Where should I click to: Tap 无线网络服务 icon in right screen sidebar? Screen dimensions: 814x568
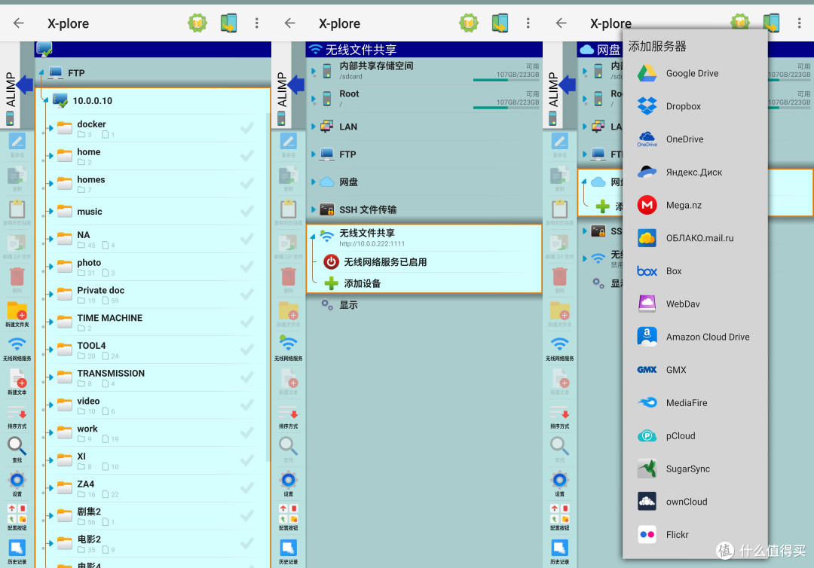coord(559,348)
